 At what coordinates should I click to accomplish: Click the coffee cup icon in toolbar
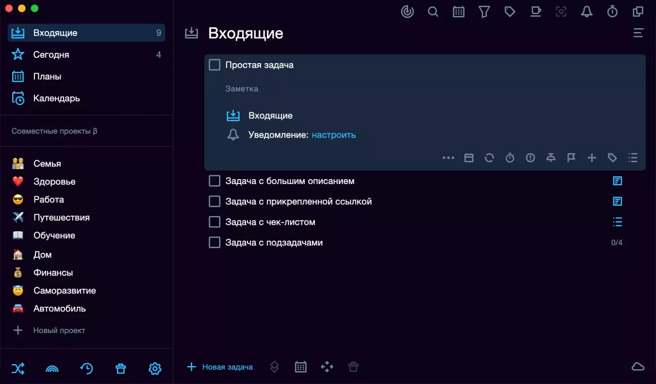(536, 12)
